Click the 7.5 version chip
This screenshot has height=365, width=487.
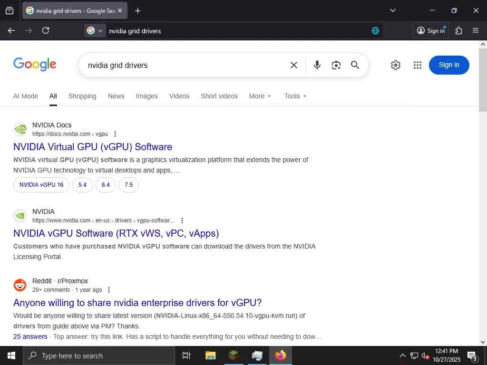tap(128, 185)
